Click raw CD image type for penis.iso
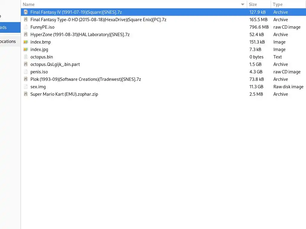Image resolution: width=306 pixels, height=229 pixels. coord(287,72)
